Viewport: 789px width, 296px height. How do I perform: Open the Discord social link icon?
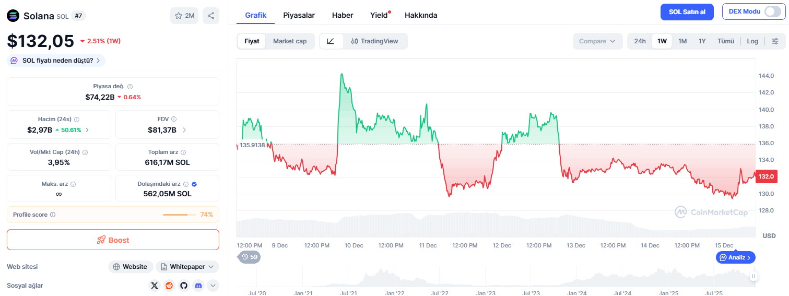pos(198,286)
